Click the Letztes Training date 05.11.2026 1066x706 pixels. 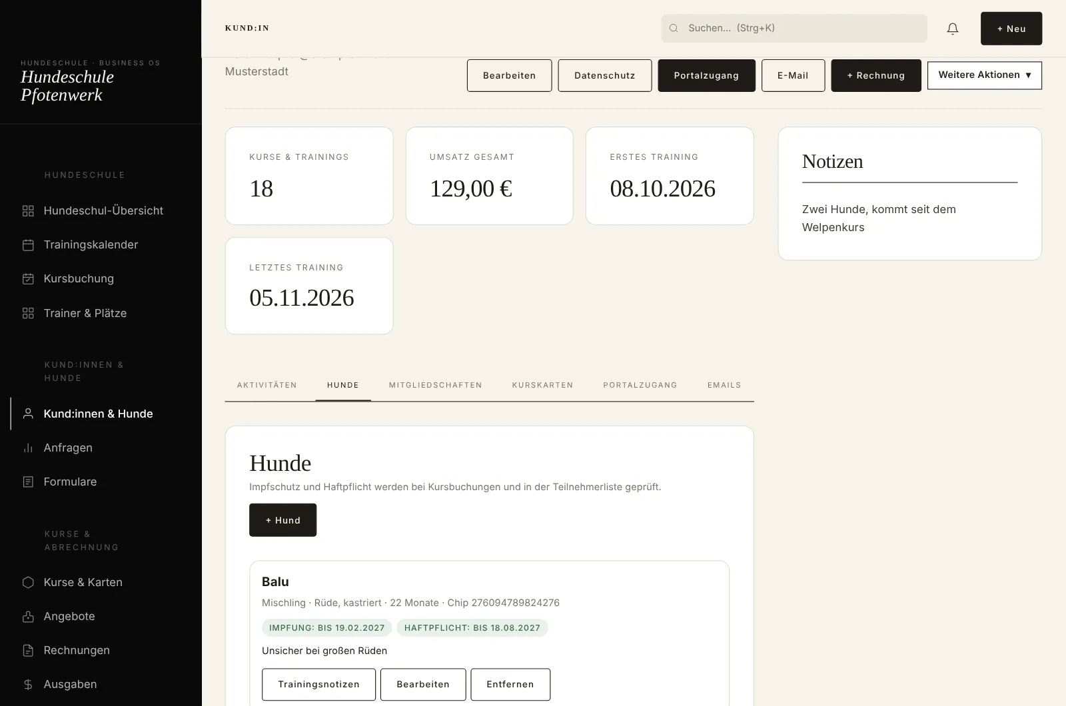302,298
